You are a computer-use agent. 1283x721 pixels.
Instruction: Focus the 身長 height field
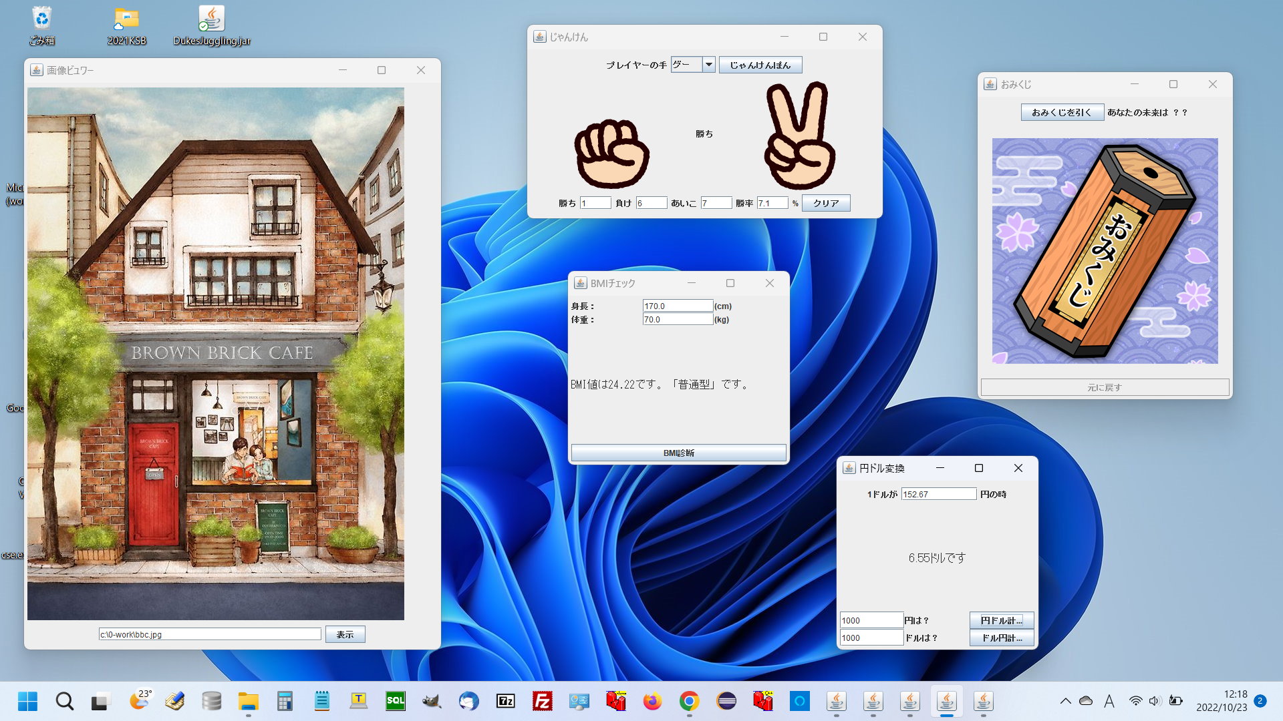[678, 306]
